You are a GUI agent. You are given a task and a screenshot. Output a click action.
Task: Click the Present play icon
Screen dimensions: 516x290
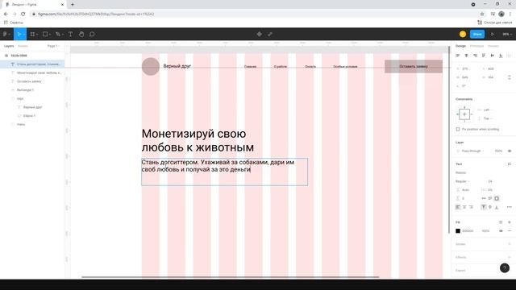tap(493, 34)
